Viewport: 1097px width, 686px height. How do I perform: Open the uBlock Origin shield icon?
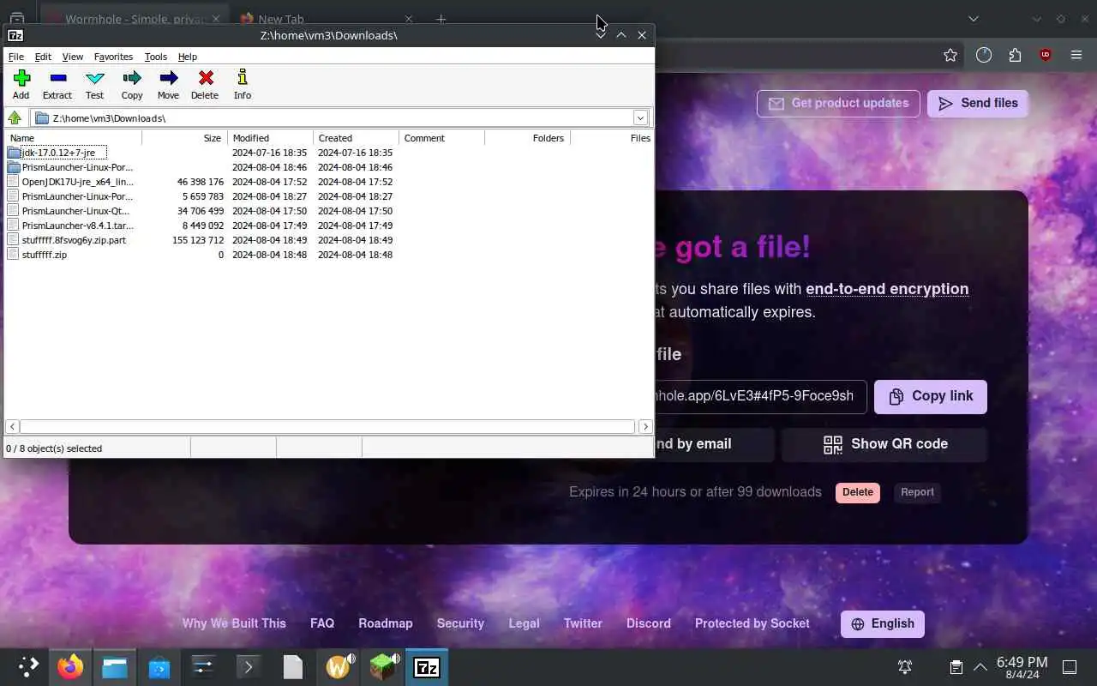(1045, 55)
